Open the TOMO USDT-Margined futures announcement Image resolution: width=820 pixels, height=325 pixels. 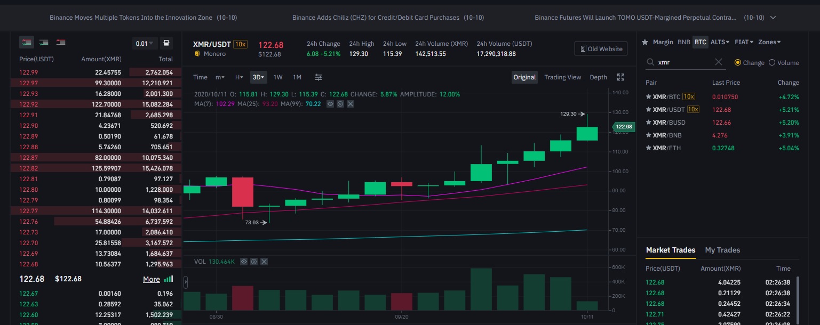(650, 18)
